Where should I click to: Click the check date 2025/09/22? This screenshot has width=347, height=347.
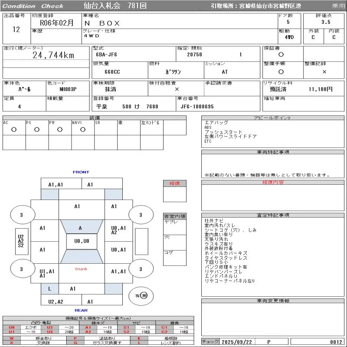pyautogui.click(x=236, y=342)
